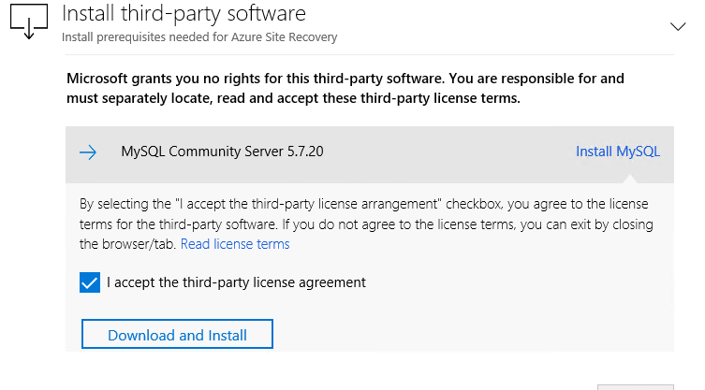Click the white checkmark in the blue box

click(90, 283)
